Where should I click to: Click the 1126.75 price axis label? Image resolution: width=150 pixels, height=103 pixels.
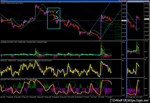tap(124, 25)
